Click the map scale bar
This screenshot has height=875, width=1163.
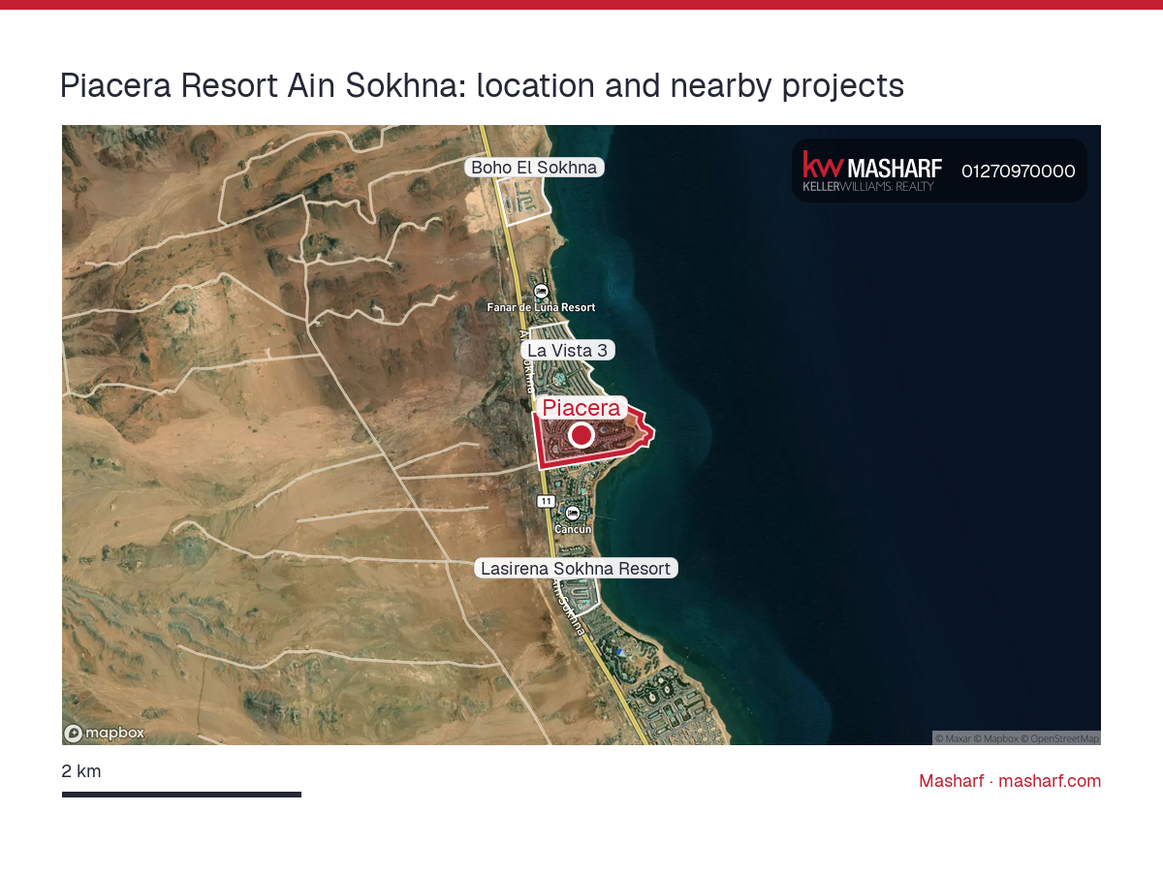(x=181, y=795)
